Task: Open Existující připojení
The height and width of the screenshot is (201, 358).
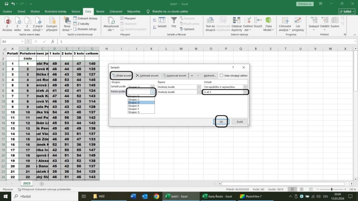Action: click(x=52, y=24)
